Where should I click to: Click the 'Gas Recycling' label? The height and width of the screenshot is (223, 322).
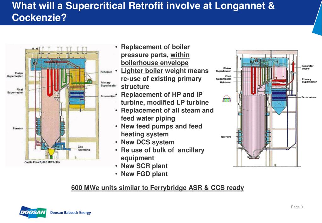pos(84,148)
